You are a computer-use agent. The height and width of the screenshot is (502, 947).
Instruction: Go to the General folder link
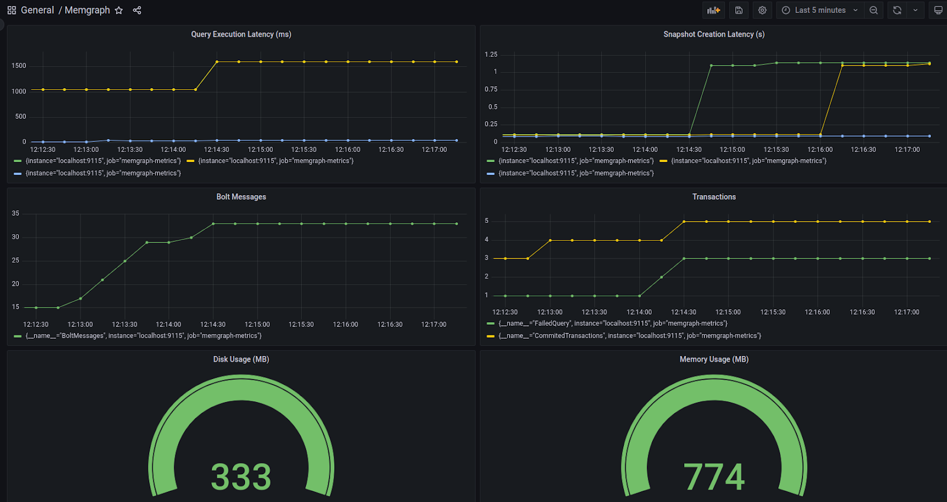pos(37,10)
